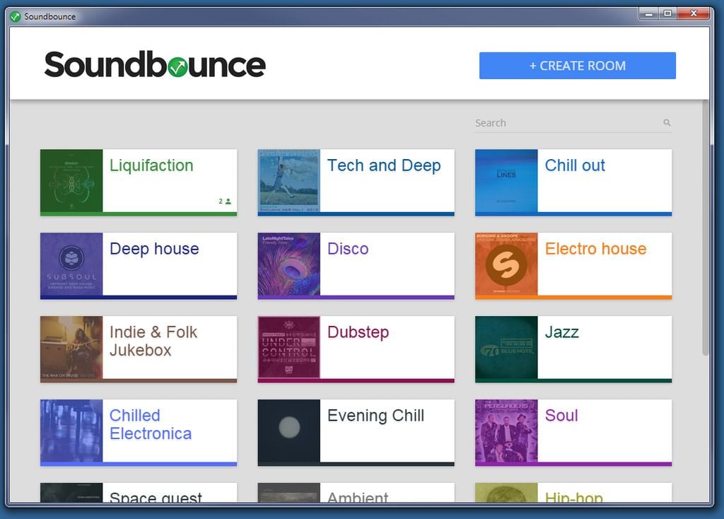This screenshot has width=724, height=519.
Task: Close the Soundbounce window
Action: click(693, 14)
